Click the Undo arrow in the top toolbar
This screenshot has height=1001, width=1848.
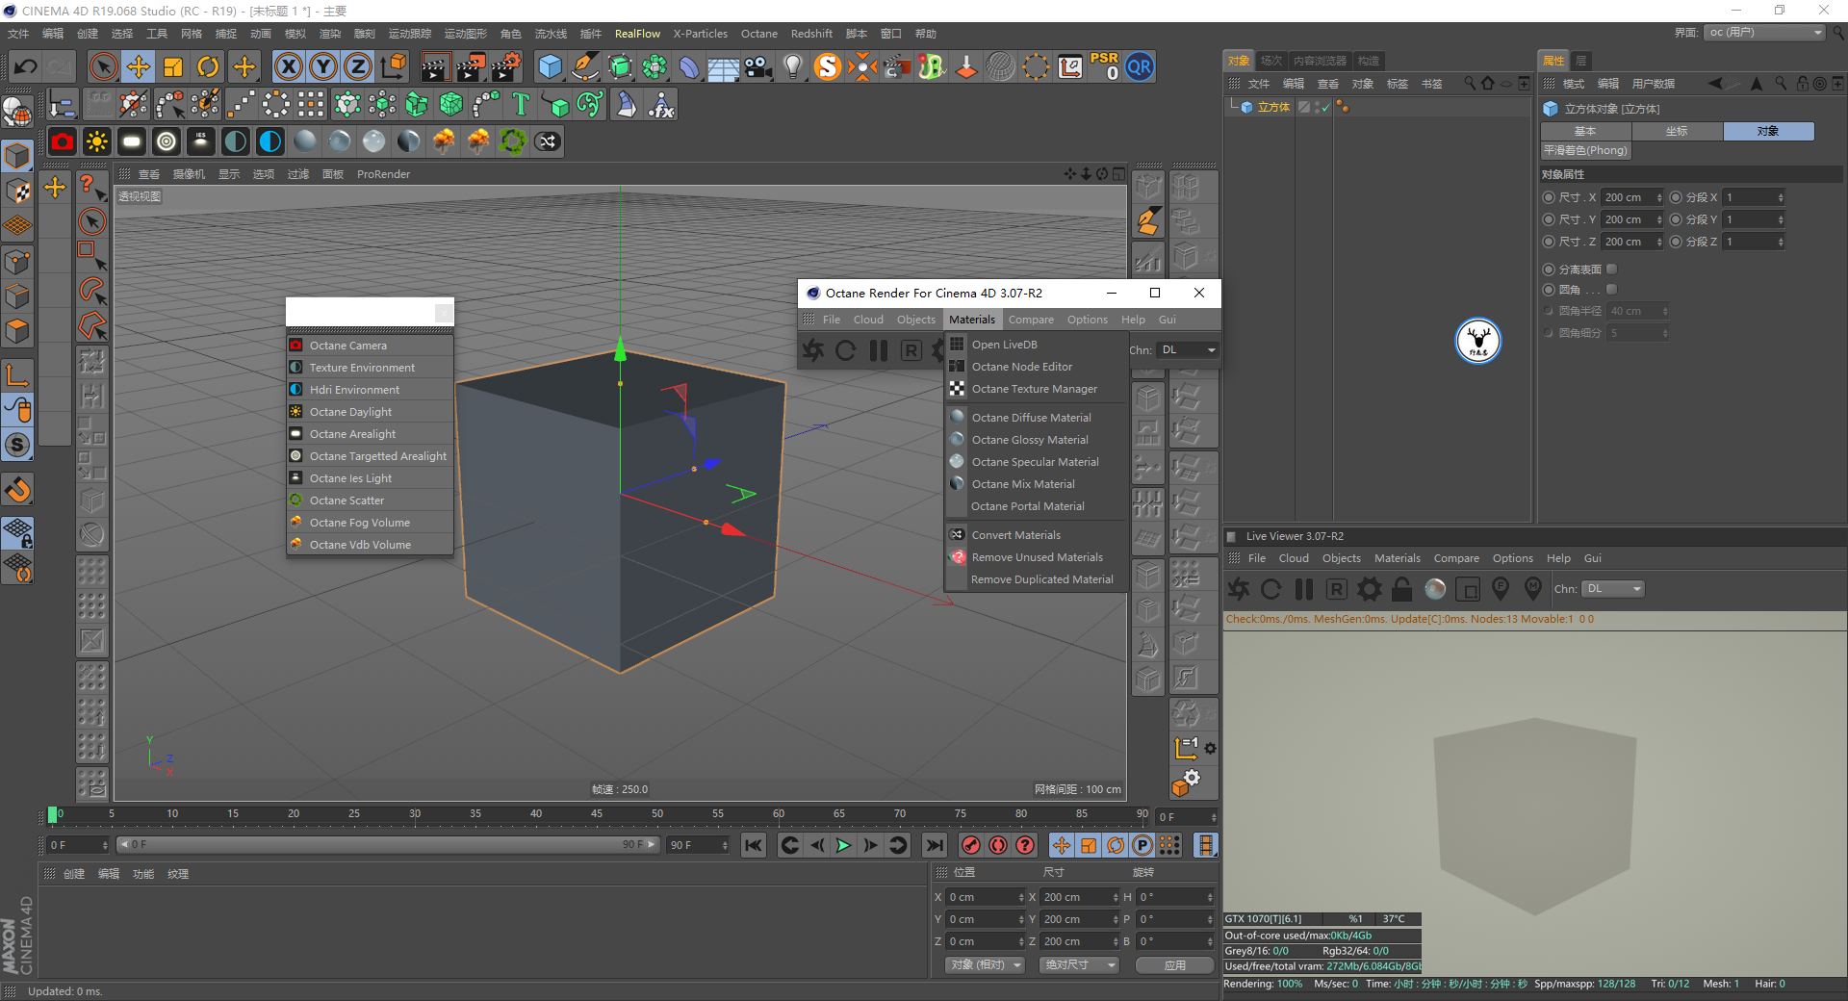coord(26,66)
